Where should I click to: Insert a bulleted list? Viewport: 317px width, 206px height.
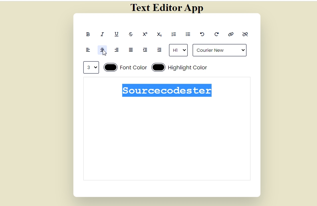tap(188, 34)
